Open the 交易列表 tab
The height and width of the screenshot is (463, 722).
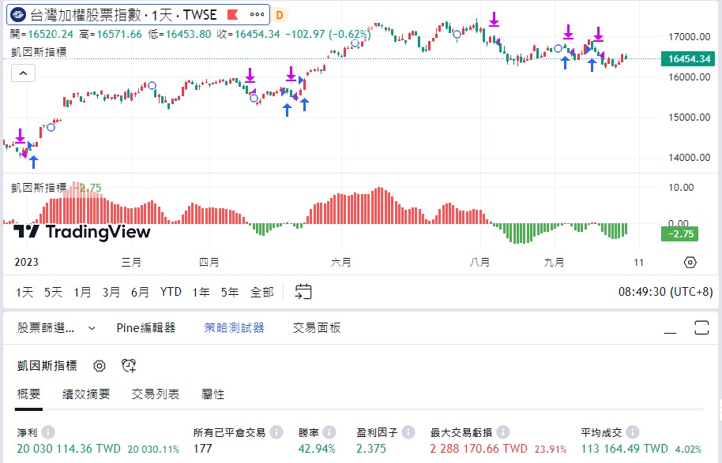tap(155, 394)
